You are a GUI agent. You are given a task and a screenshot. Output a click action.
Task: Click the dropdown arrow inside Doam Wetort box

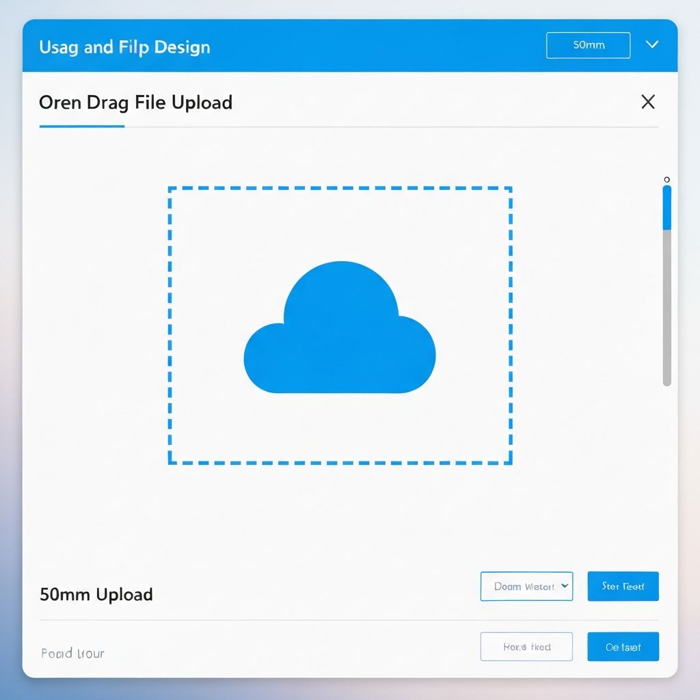click(x=565, y=586)
